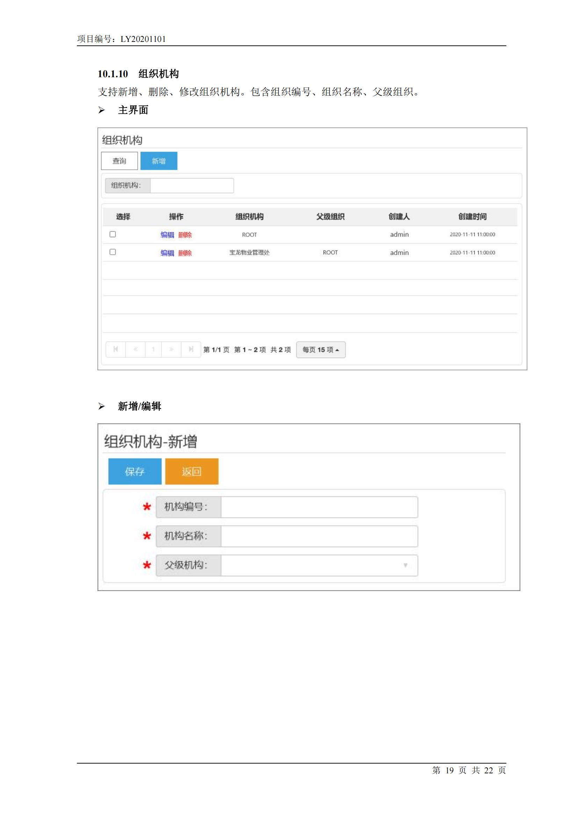Click the 查询 button

(119, 161)
